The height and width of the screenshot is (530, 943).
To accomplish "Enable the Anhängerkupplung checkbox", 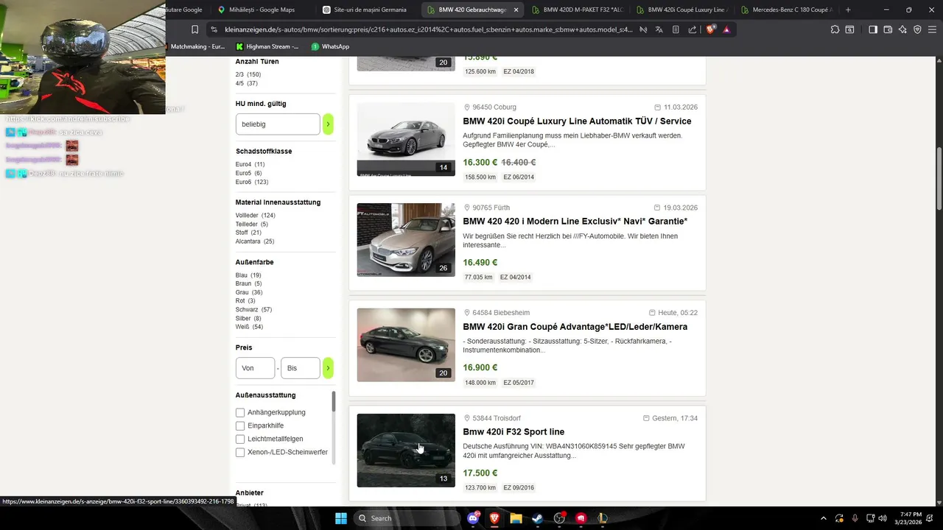I will [x=240, y=412].
